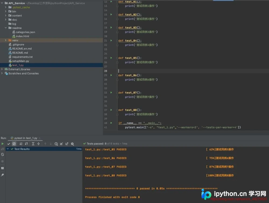Toggle the Show Passed checkmark filter

click(9, 144)
